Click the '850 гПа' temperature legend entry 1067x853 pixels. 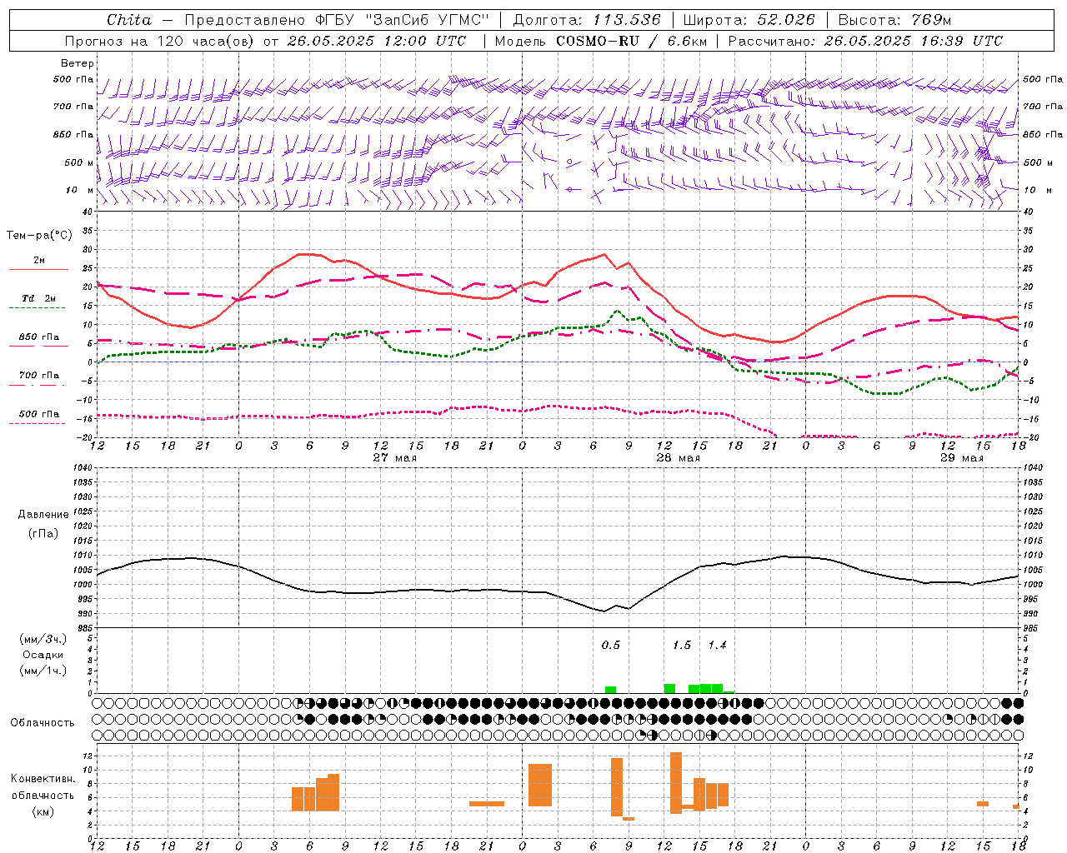coord(39,337)
